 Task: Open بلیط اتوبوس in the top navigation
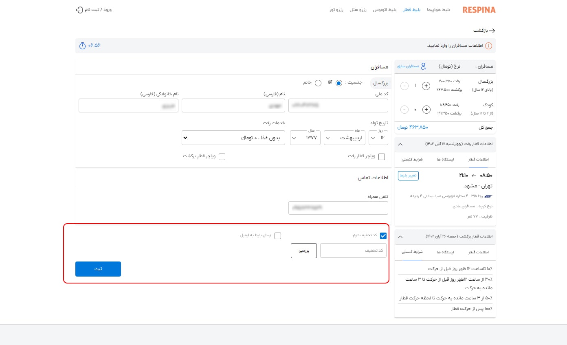[385, 10]
